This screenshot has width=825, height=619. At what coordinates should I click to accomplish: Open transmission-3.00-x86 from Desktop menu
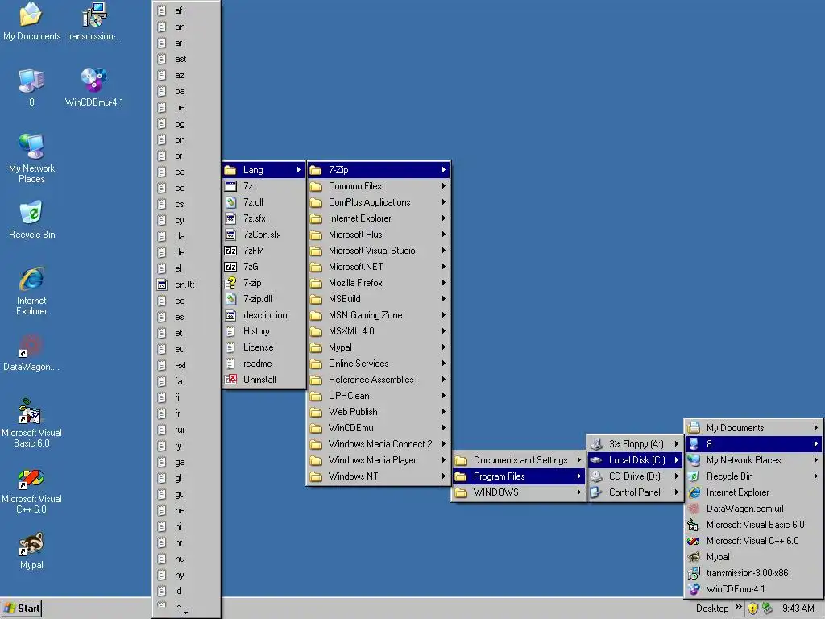(x=753, y=573)
